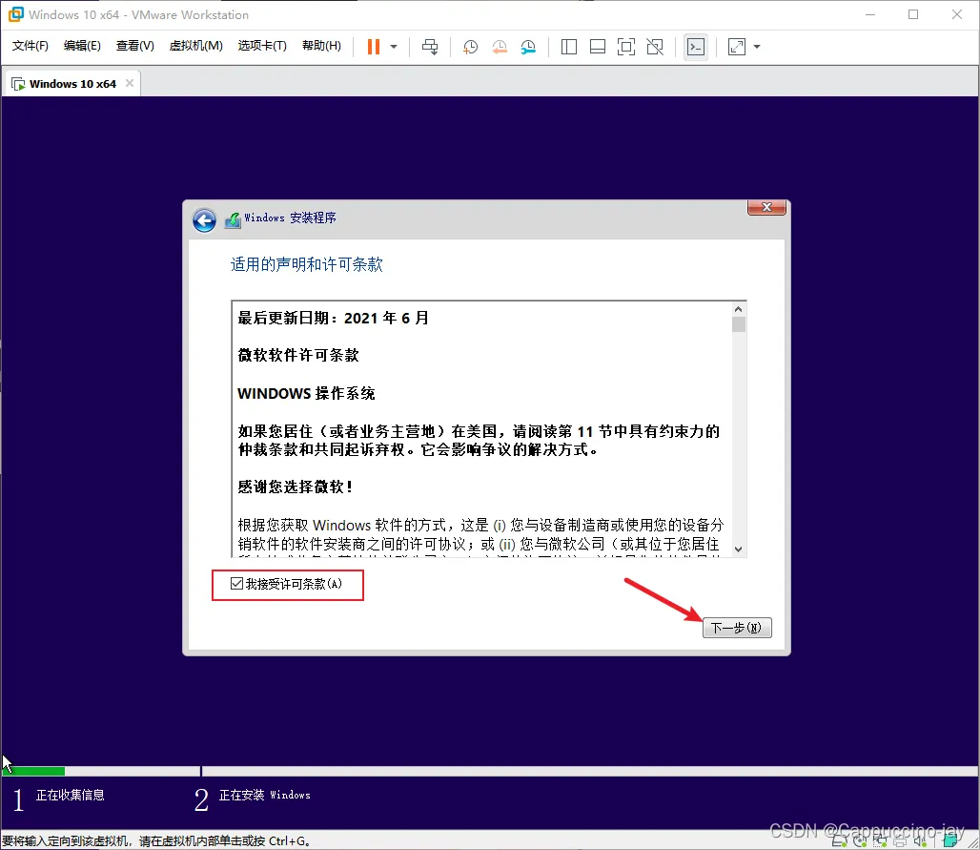Click the 适用的声明和许可条款 heading
This screenshot has width=980, height=850.
tap(306, 264)
